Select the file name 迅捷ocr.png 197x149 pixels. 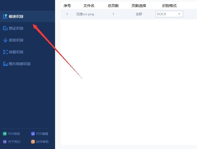(85, 14)
